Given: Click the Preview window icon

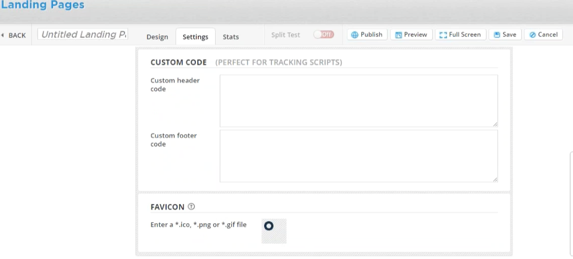Looking at the screenshot, I should tap(398, 35).
